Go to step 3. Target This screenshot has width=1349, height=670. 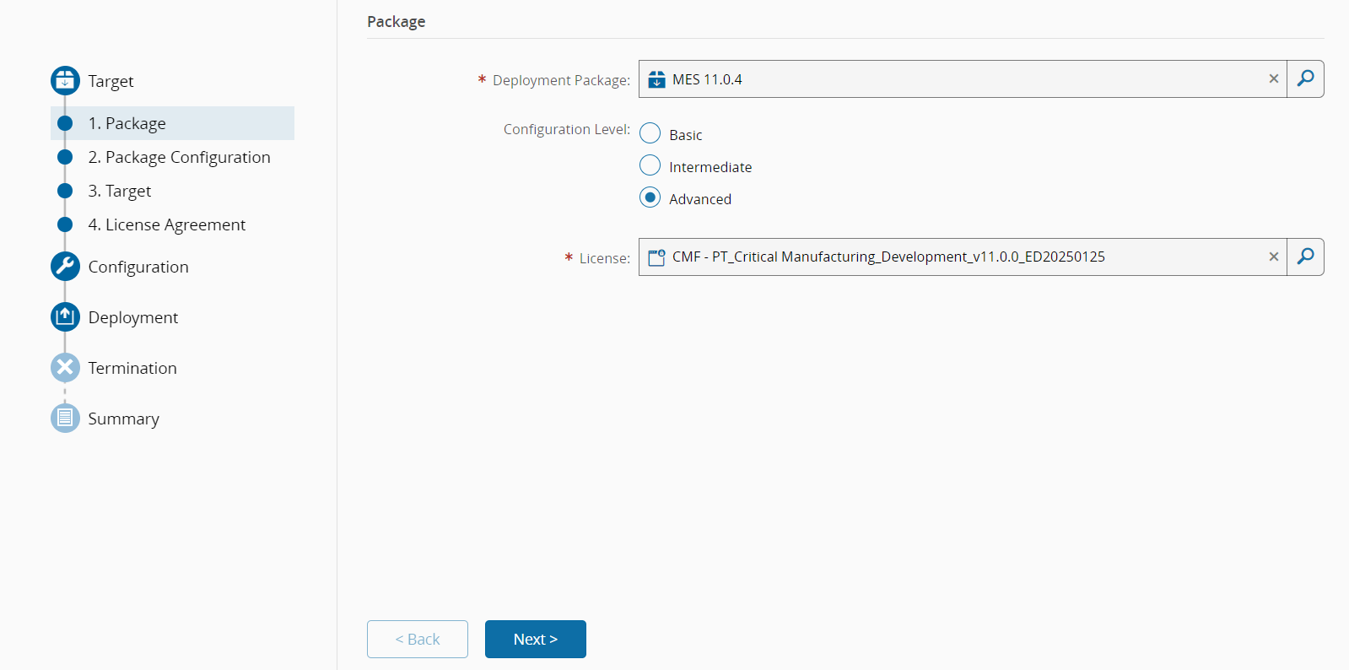(x=120, y=191)
